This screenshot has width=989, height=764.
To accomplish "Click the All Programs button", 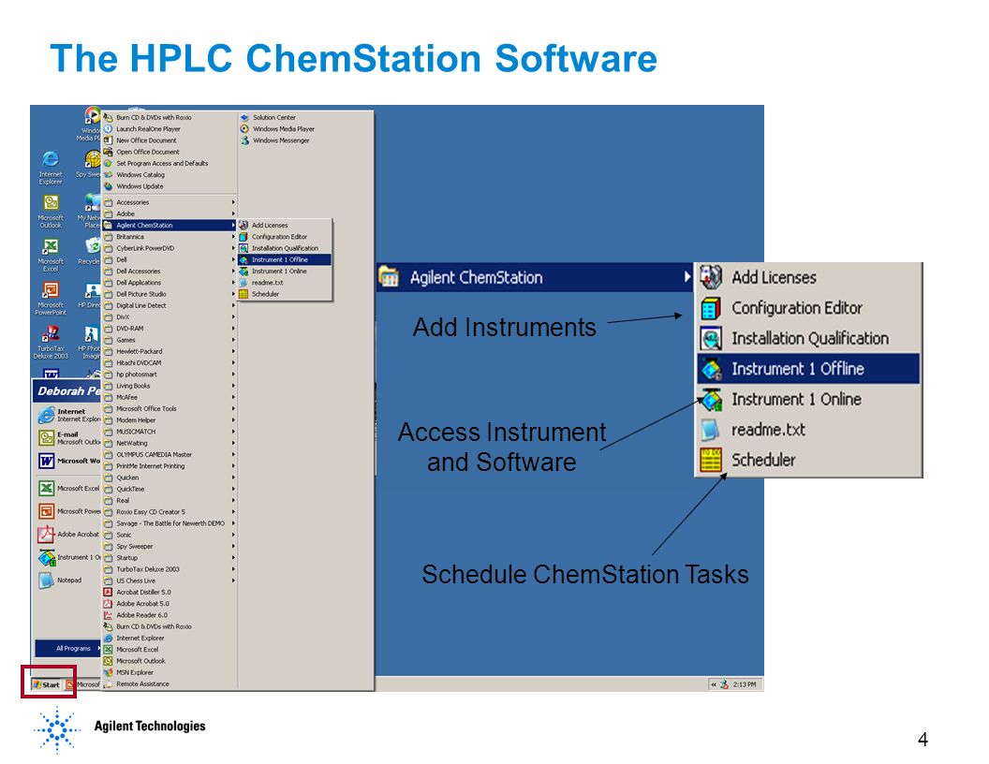I will tap(68, 649).
